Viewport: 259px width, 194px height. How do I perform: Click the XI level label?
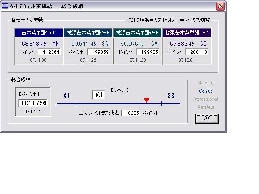tap(66, 96)
